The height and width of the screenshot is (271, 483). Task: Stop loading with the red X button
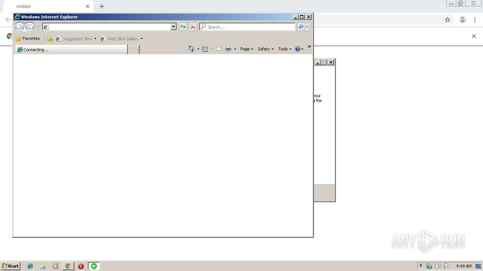tap(193, 27)
